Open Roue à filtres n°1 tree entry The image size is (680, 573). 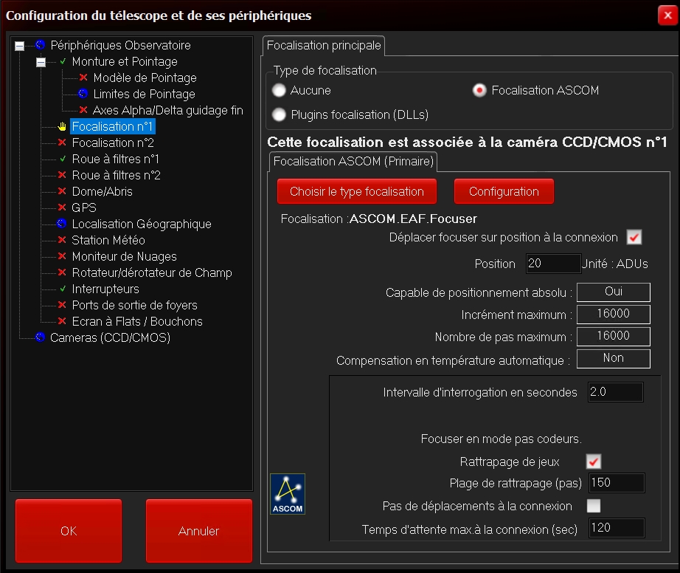point(115,159)
